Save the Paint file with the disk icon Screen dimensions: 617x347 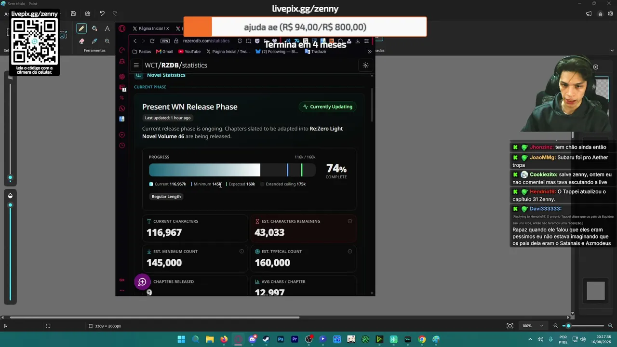(73, 13)
